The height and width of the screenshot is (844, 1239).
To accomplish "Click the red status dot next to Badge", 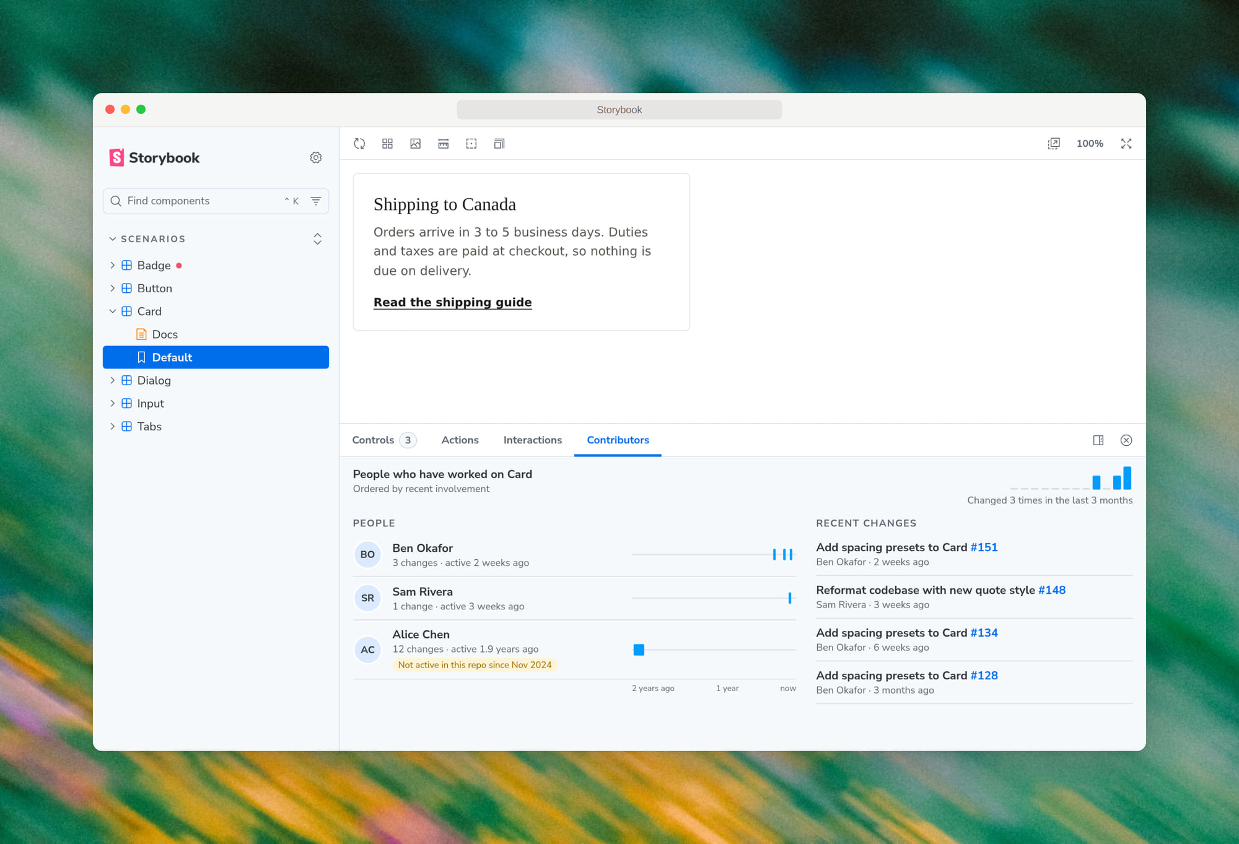I will point(179,266).
